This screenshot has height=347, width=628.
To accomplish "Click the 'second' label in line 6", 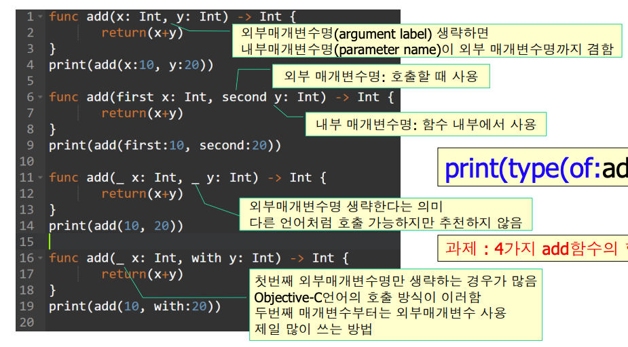I will point(244,97).
